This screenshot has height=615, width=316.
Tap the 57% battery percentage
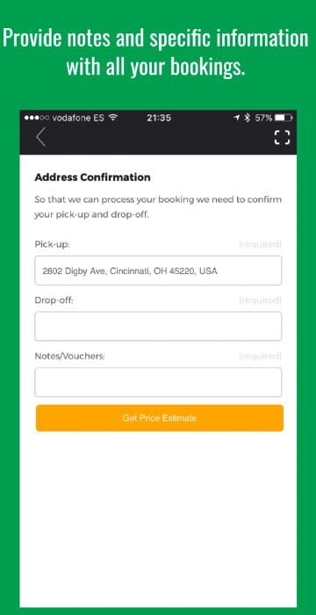(263, 118)
